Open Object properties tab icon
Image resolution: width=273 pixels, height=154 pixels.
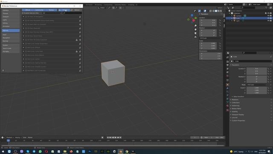coord(227,85)
